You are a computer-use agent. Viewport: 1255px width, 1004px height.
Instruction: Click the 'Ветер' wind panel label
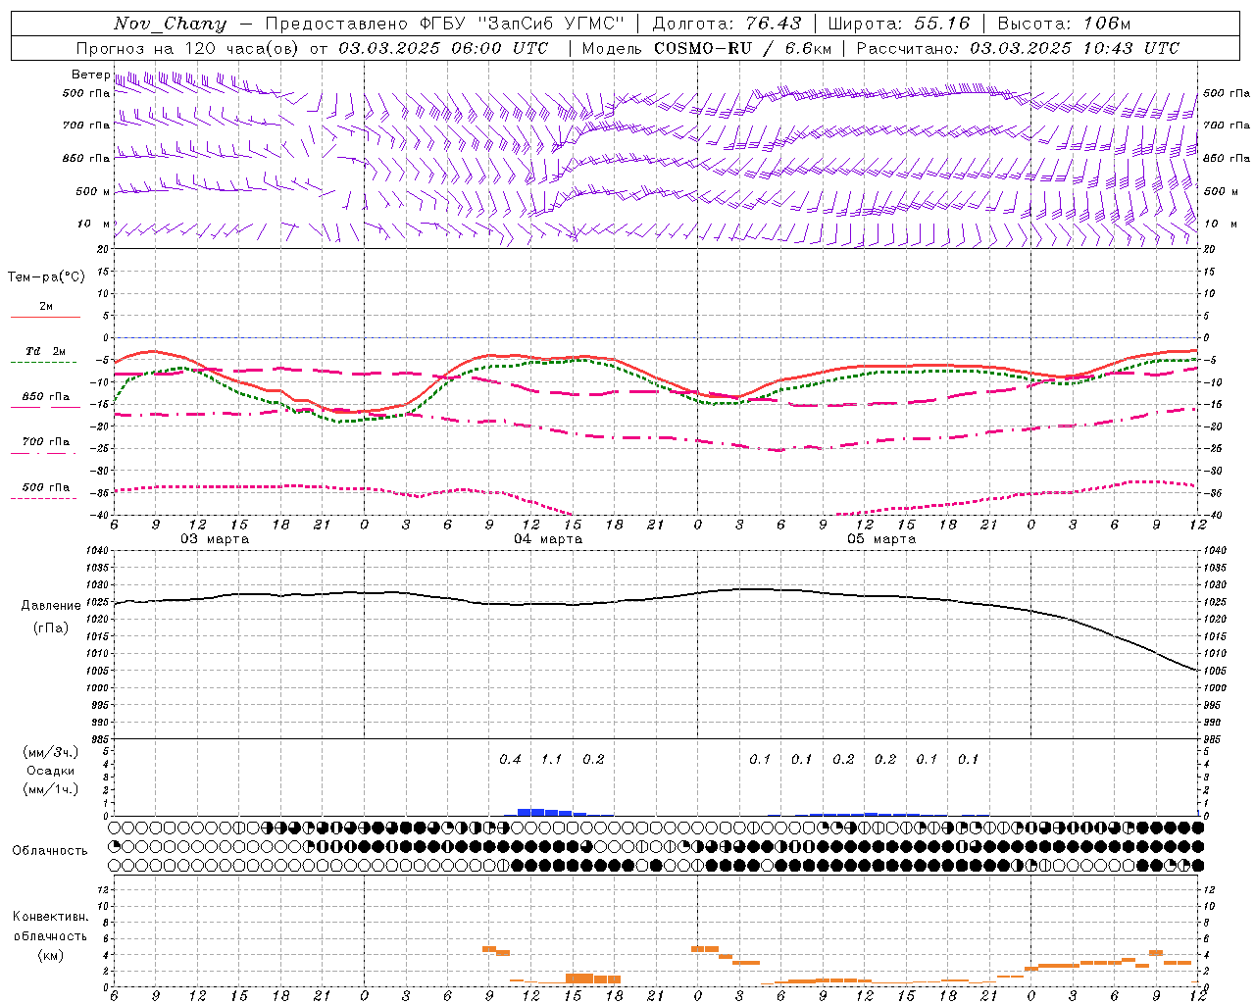pos(91,75)
